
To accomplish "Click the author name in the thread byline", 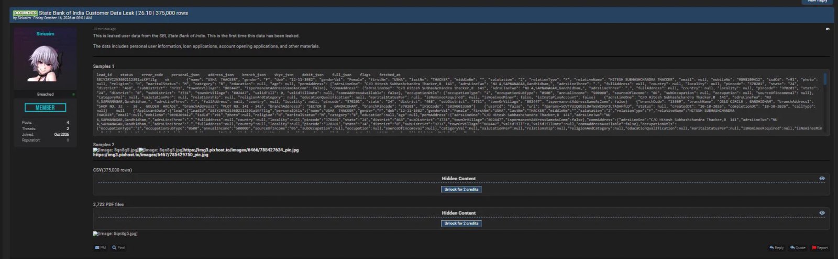I will coord(24,18).
